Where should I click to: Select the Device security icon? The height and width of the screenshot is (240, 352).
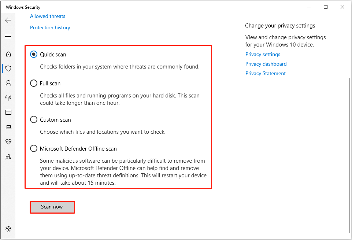8,127
